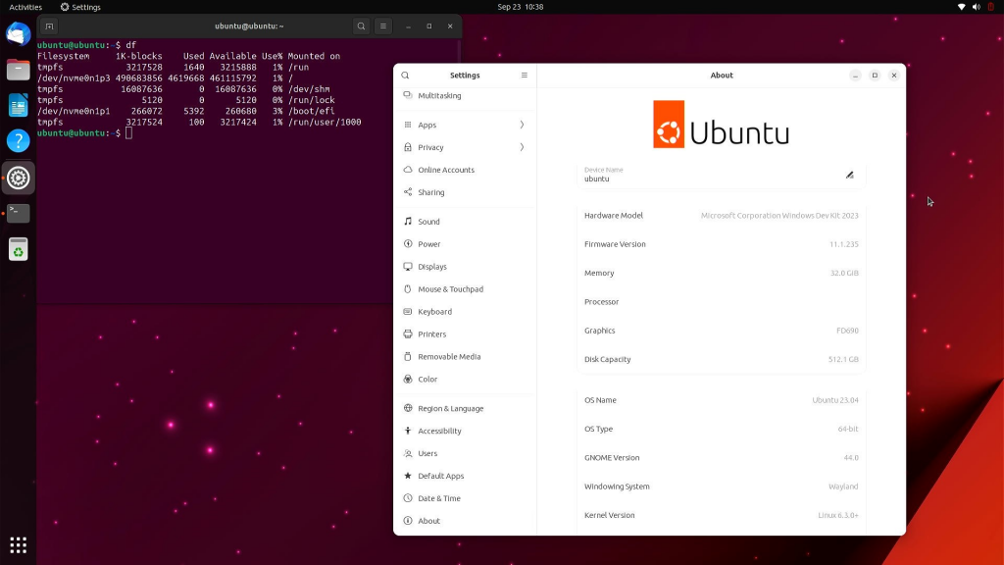
Task: Open the Sound settings
Action: click(x=465, y=222)
